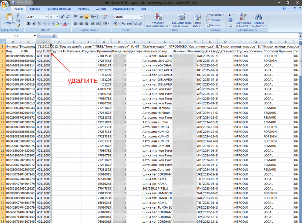Switch to the Формулы ribbon tab

click(84, 9)
